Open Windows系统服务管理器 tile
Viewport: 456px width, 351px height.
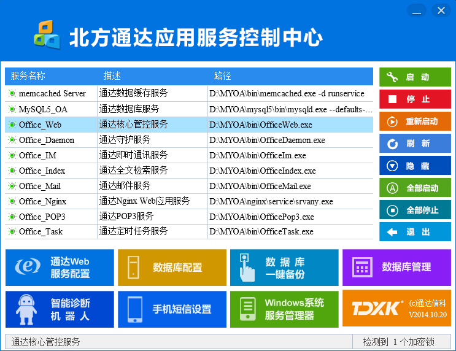click(284, 309)
